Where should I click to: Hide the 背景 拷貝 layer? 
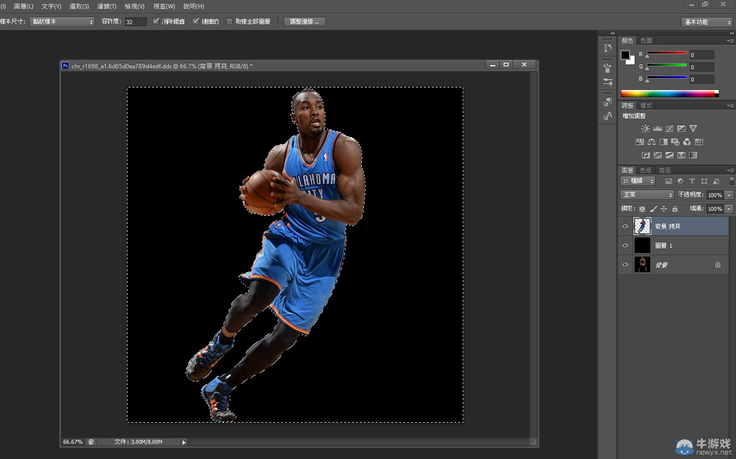coord(625,226)
